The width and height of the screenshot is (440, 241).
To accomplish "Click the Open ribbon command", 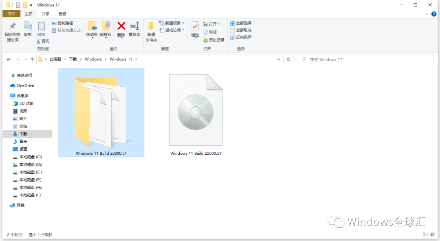I will [x=211, y=24].
